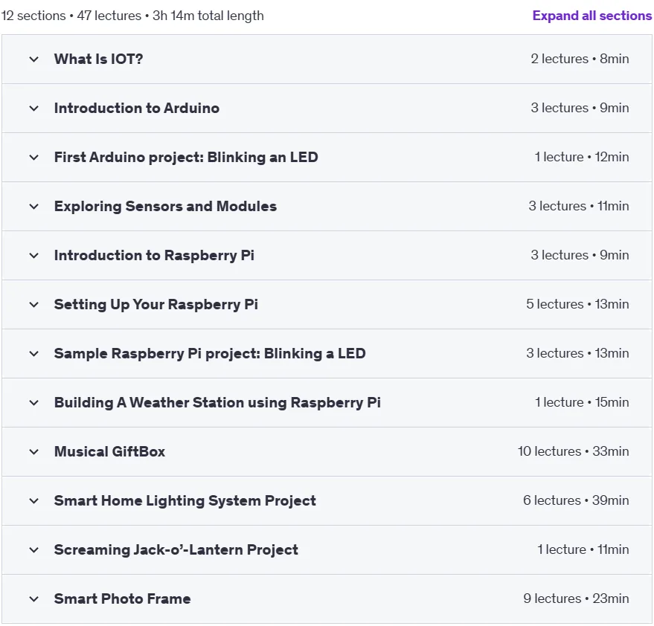Viewport: 654px width, 626px height.
Task: Click chevron next to Smart Home Lighting System
Action: point(34,501)
